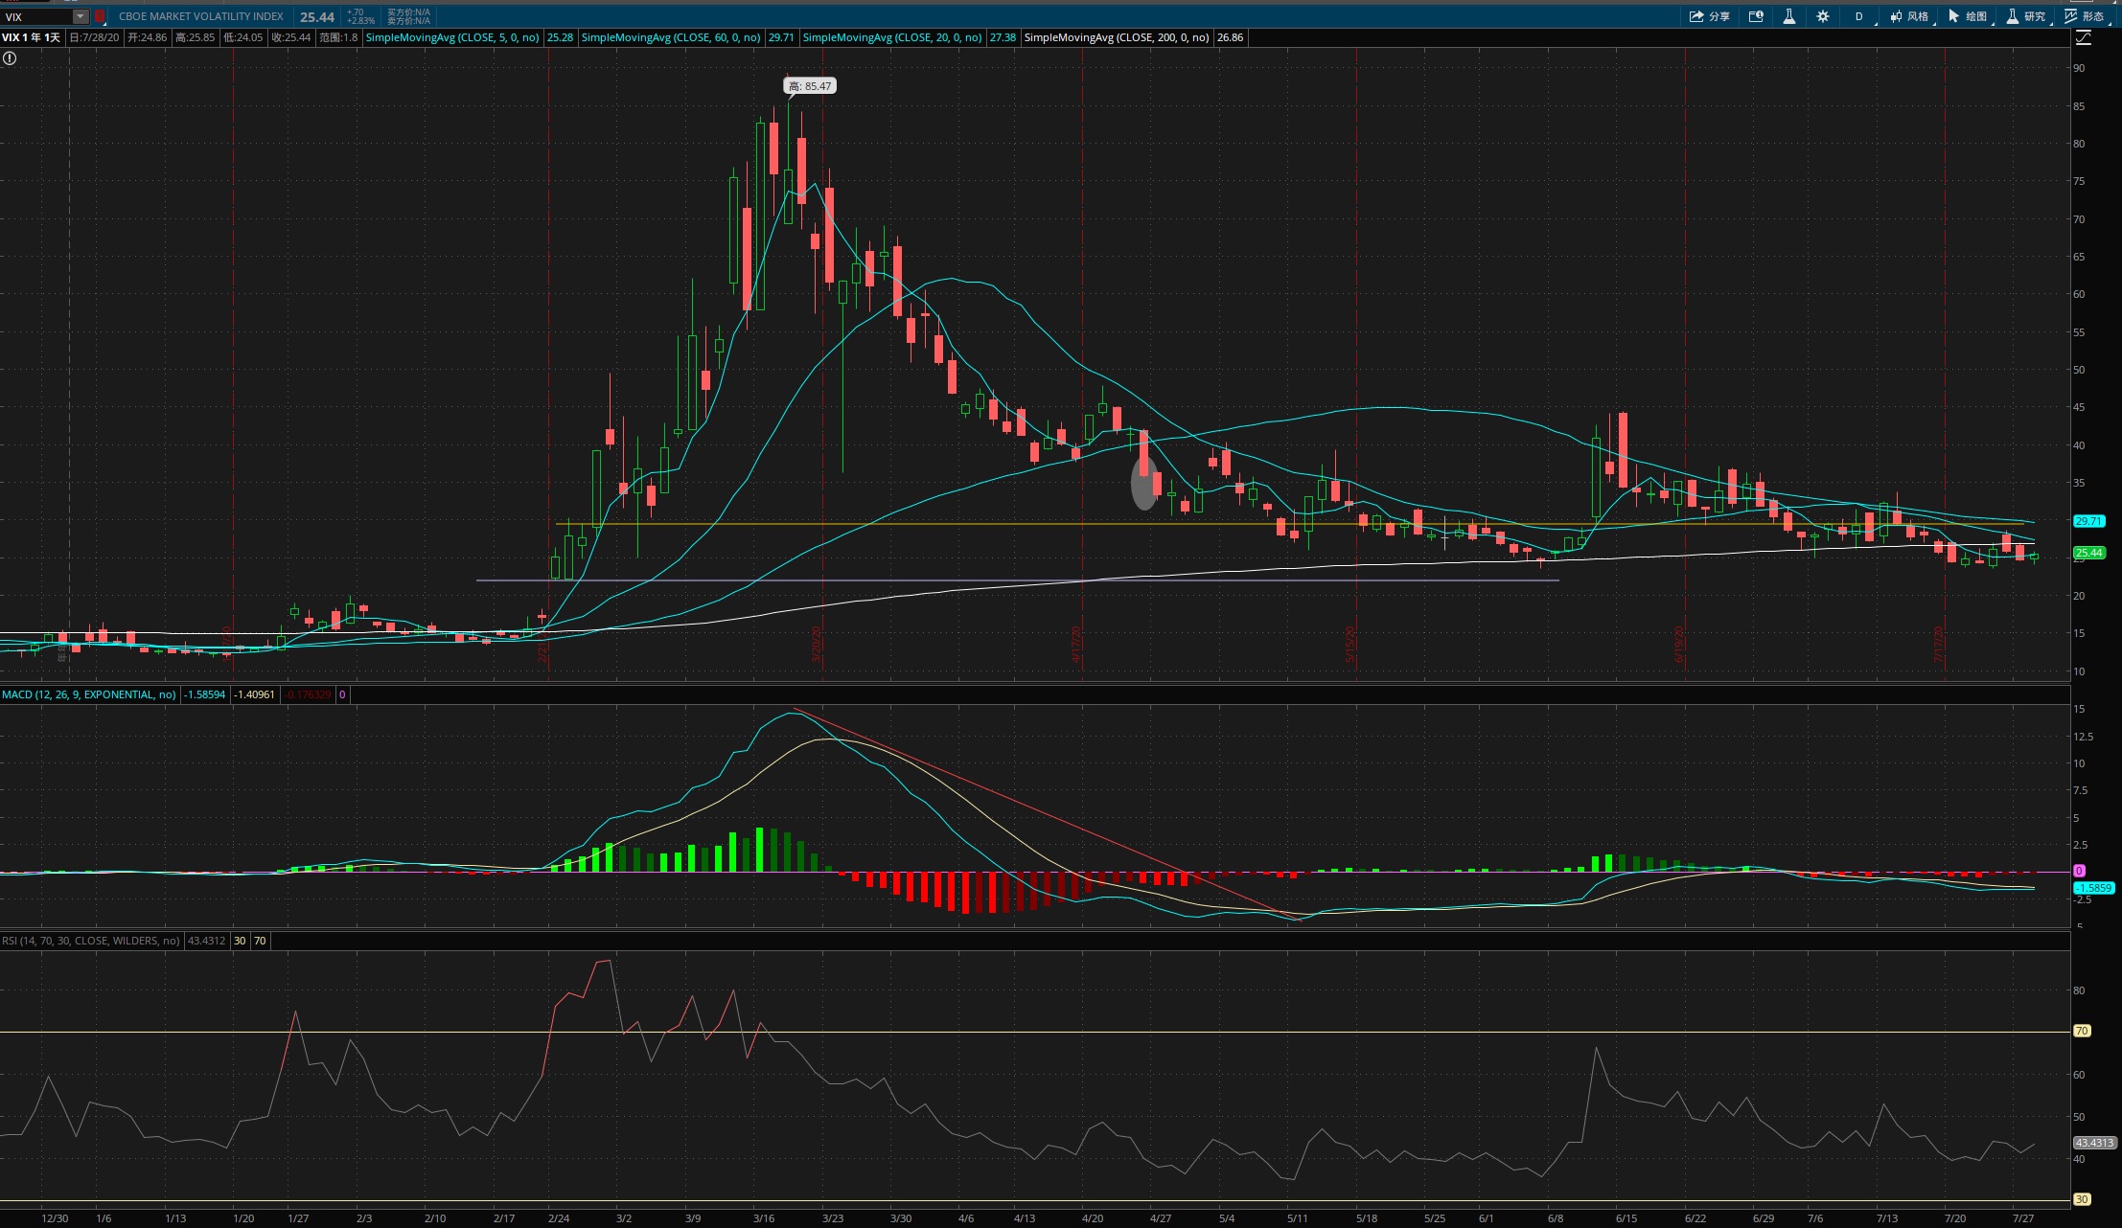This screenshot has height=1228, width=2122.
Task: Click the curve scale icon above price axis
Action: tap(2084, 37)
